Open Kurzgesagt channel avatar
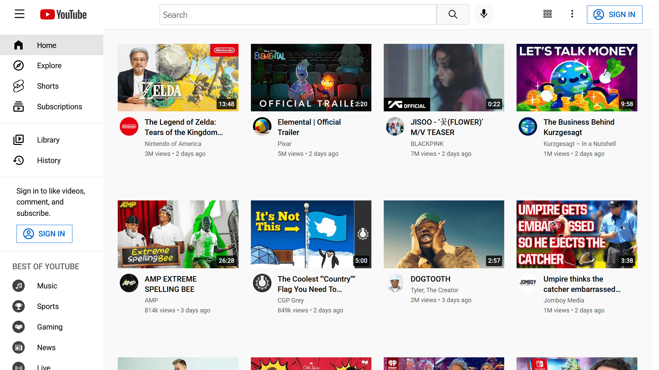Viewport: 659px width, 370px height. [528, 126]
